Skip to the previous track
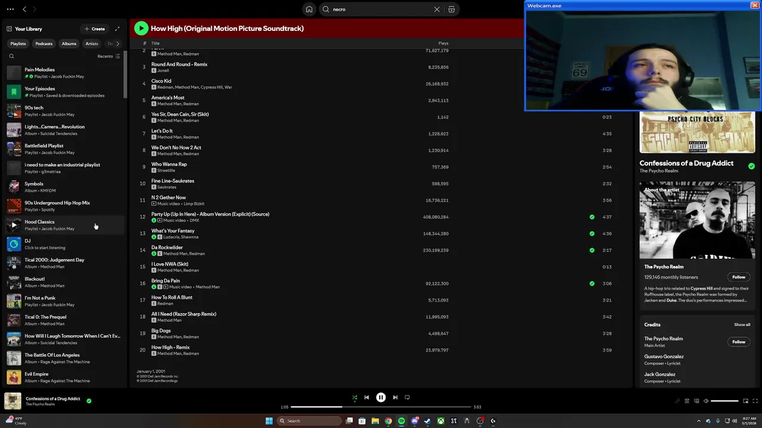 coord(367,398)
